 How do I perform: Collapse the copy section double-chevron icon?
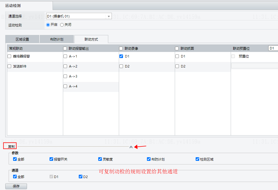[131, 147]
